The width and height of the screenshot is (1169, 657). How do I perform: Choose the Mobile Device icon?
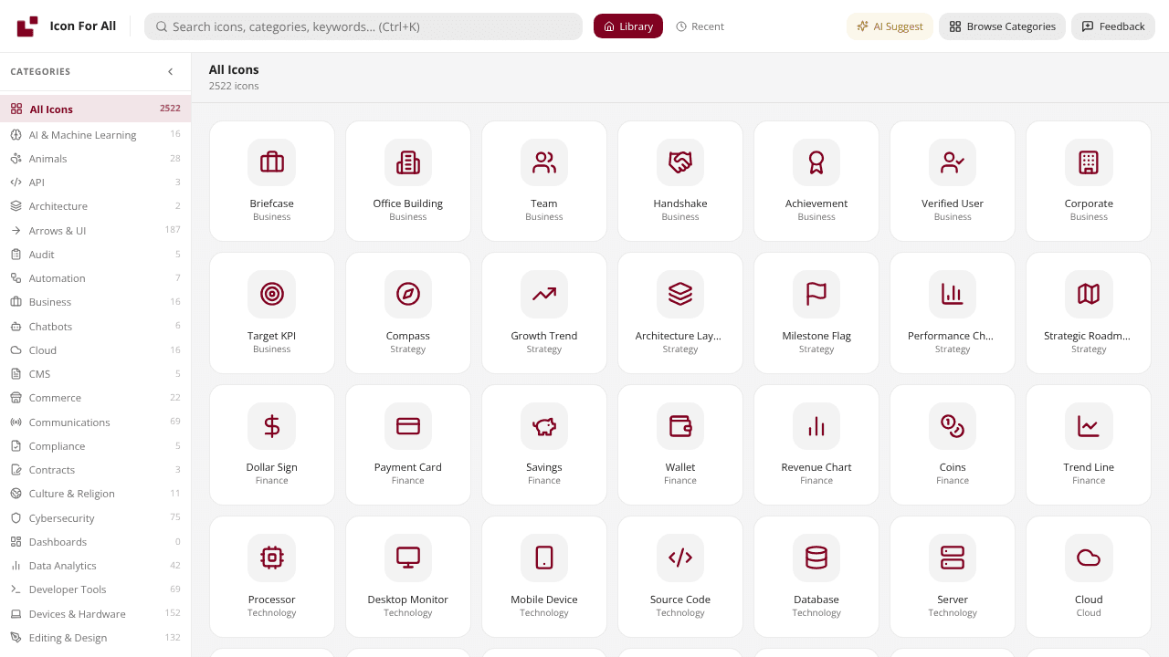[544, 577]
